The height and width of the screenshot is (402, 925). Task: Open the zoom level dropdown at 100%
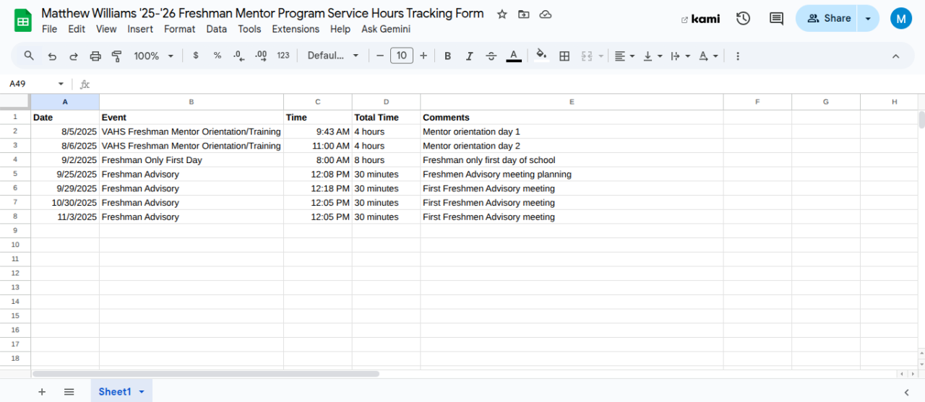(154, 56)
